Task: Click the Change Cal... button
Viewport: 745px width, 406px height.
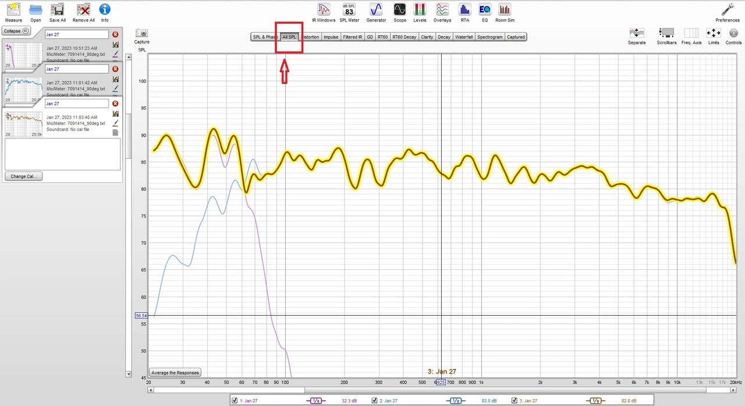Action: tap(24, 176)
